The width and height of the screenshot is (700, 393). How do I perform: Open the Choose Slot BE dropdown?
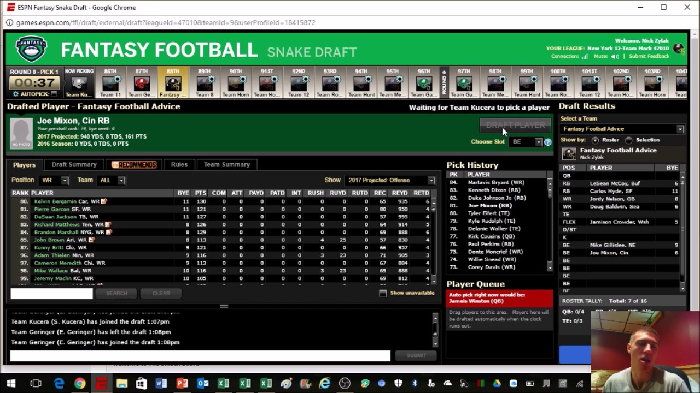coord(526,142)
